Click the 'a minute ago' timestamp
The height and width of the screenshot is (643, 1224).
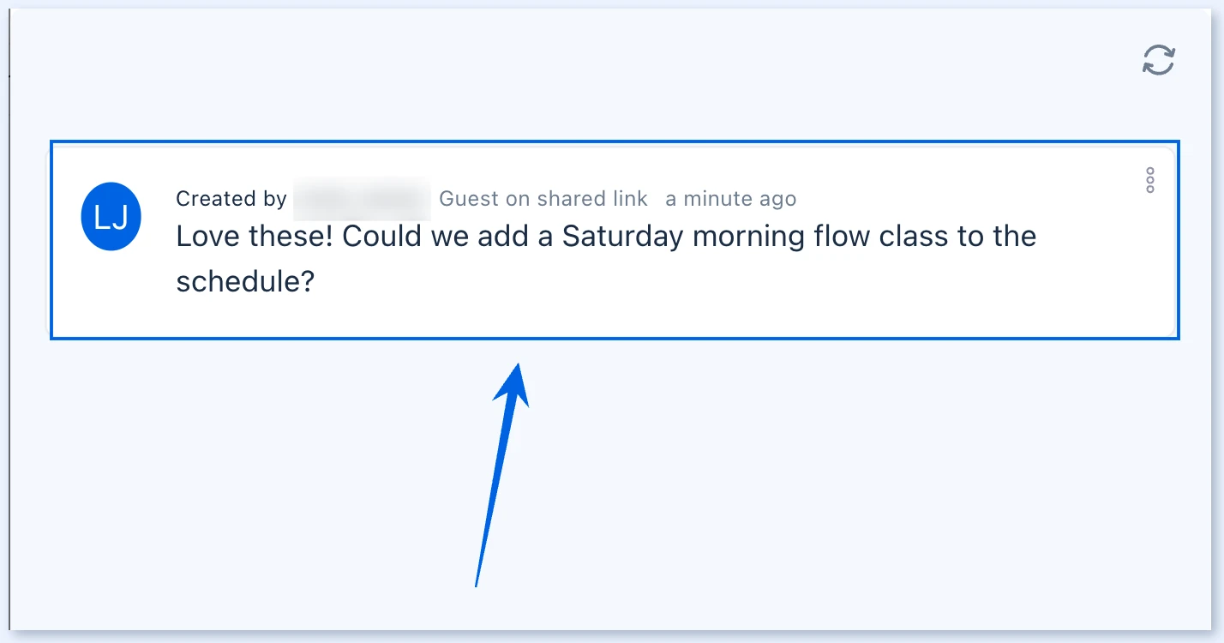[731, 199]
